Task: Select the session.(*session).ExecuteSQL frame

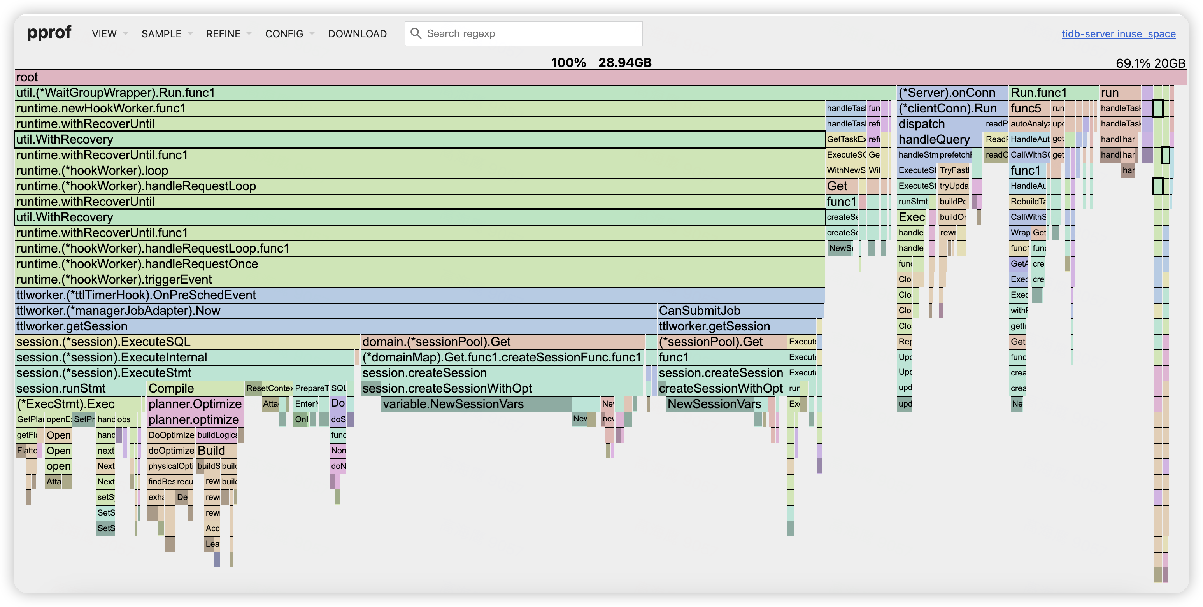Action: (x=186, y=342)
